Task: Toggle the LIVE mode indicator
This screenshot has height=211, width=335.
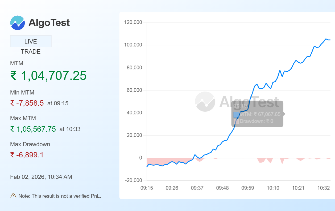Action: point(31,41)
